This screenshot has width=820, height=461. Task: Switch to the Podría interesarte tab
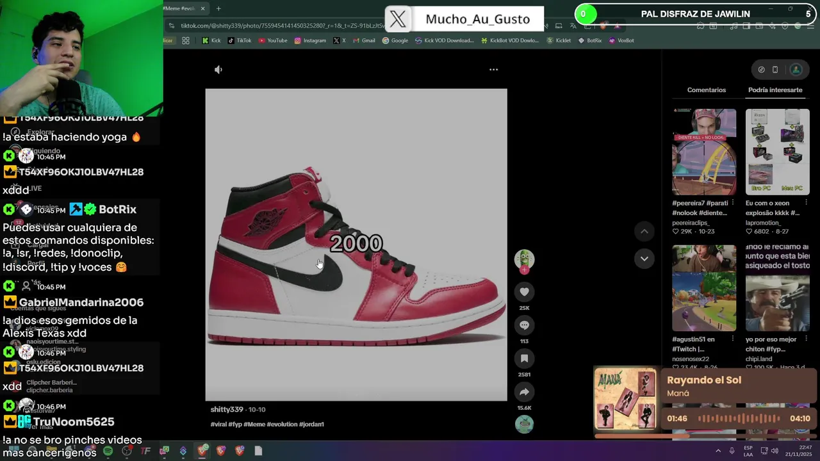click(x=775, y=90)
